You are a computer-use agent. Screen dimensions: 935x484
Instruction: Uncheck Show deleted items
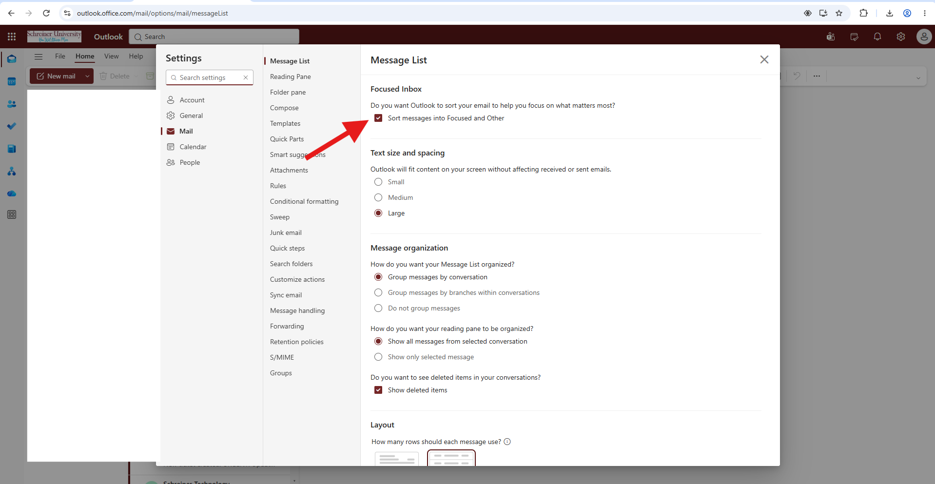[378, 390]
